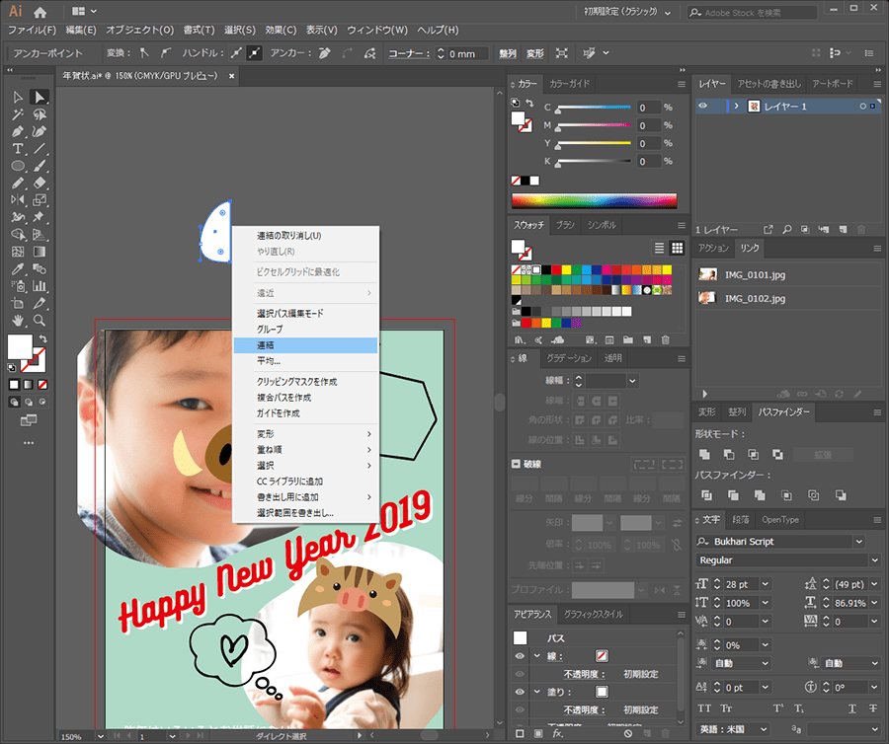Screen dimensions: 889x744
Task: Choose the Hand tool
Action: coord(18,320)
